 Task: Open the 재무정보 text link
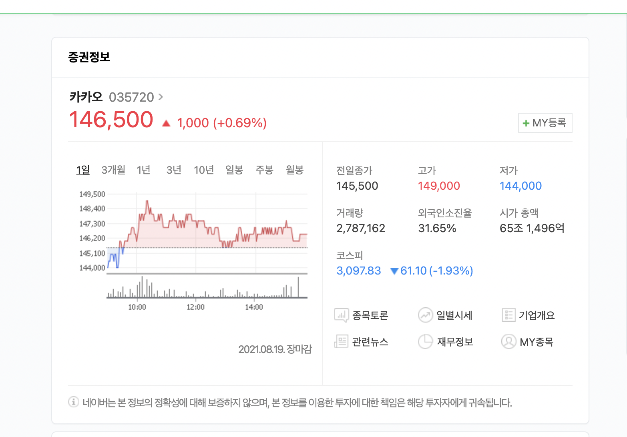455,342
